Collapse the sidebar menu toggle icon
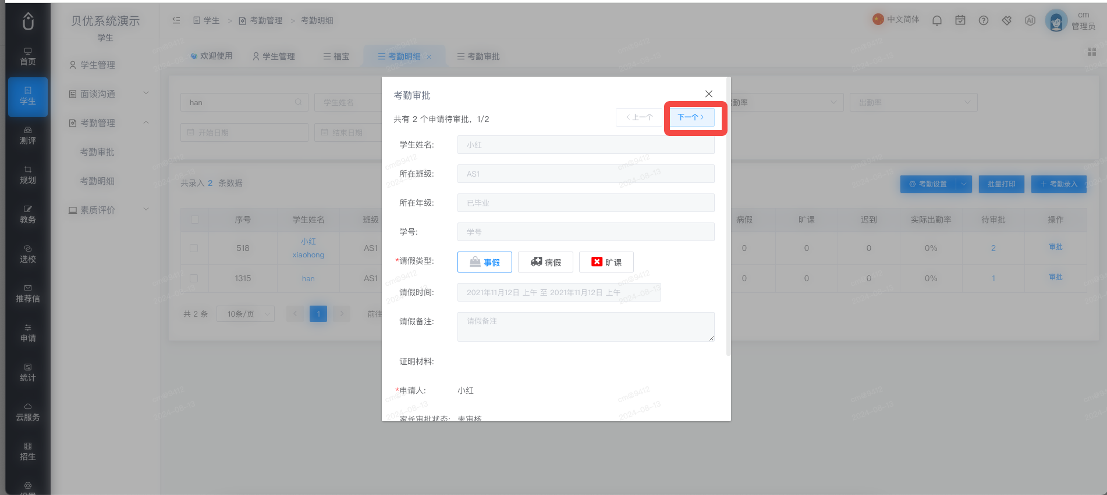This screenshot has height=495, width=1107. click(176, 20)
